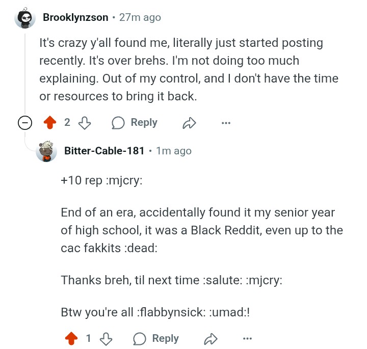Open Brooklynzson's avatar with sunglasses
Viewport: 367px width, 349px height.
[25, 18]
